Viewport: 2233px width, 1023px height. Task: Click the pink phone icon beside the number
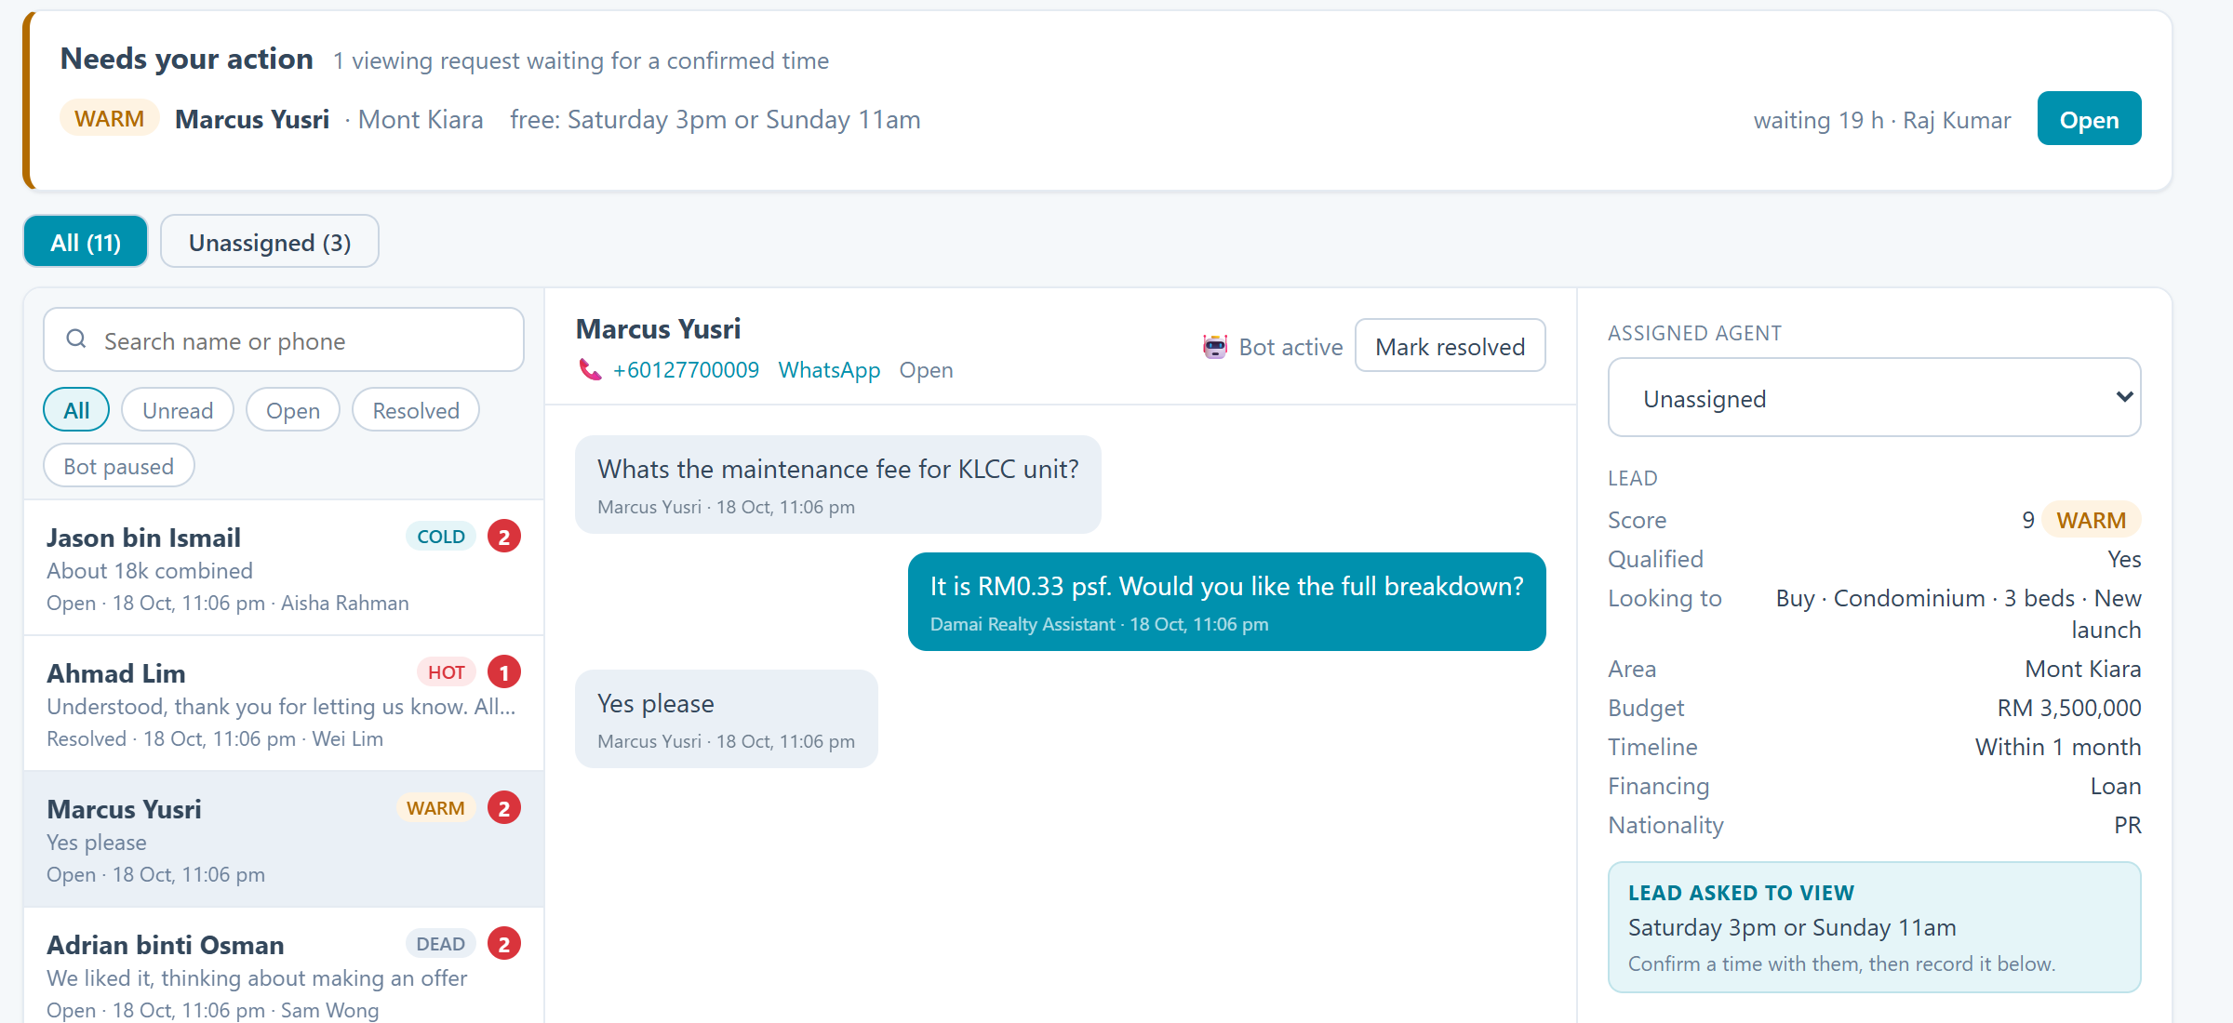coord(590,370)
